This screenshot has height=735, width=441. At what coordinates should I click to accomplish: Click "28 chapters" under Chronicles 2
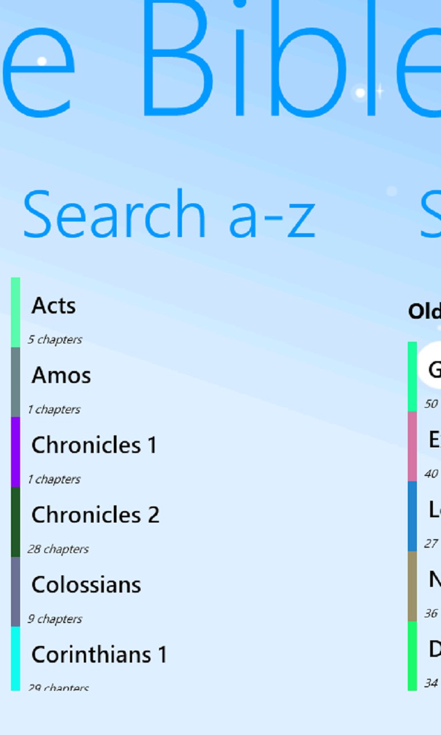point(58,550)
